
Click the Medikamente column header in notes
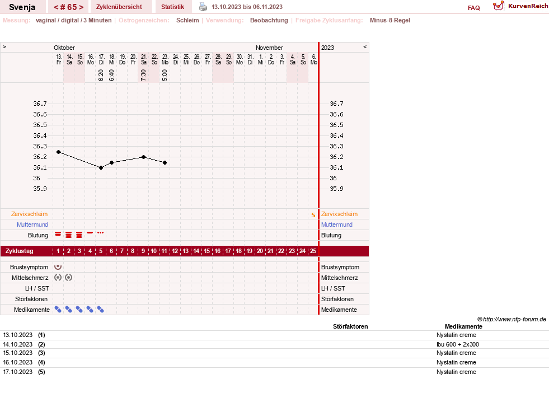463,326
